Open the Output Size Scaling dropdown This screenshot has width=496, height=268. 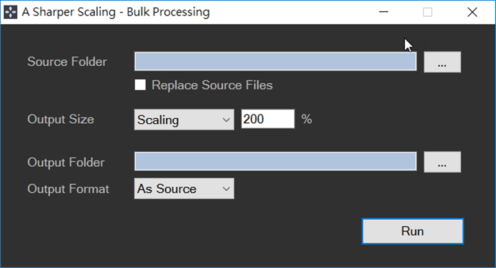point(184,119)
